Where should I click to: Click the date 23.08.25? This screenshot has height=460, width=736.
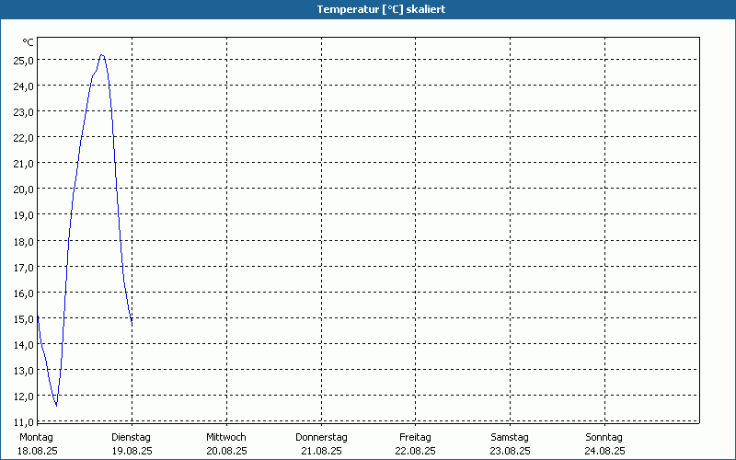click(511, 452)
